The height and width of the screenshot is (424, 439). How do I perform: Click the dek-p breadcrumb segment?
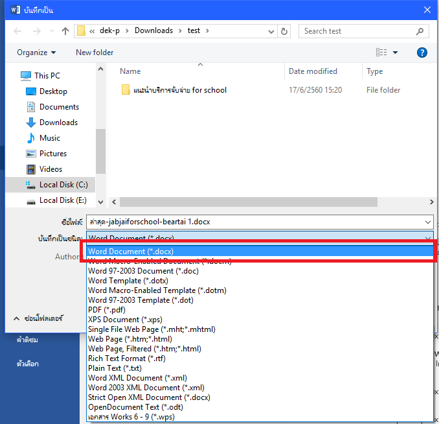110,30
